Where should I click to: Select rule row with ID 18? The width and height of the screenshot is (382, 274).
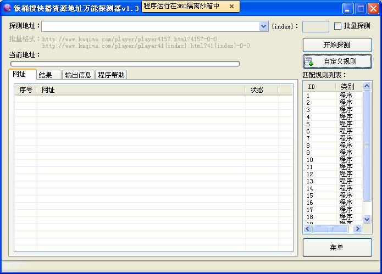[x=333, y=217]
